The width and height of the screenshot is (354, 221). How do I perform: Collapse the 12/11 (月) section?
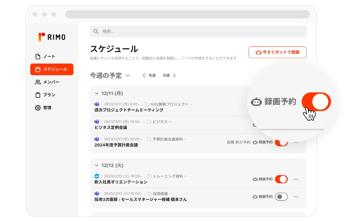pyautogui.click(x=96, y=93)
